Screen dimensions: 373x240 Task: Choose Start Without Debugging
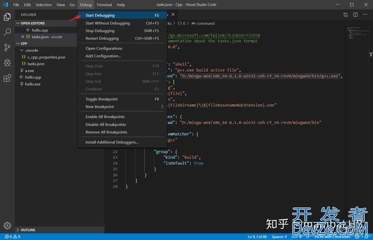pyautogui.click(x=122, y=23)
